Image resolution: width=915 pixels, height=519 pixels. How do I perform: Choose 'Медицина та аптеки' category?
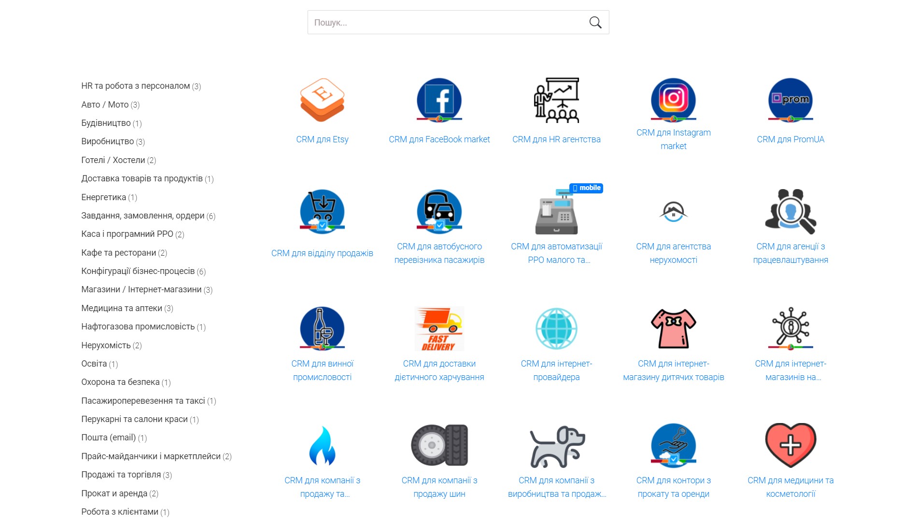pyautogui.click(x=122, y=308)
